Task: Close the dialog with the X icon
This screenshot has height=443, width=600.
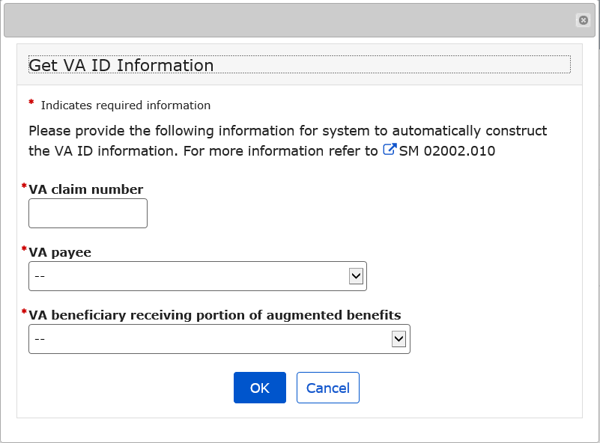Action: click(x=584, y=20)
